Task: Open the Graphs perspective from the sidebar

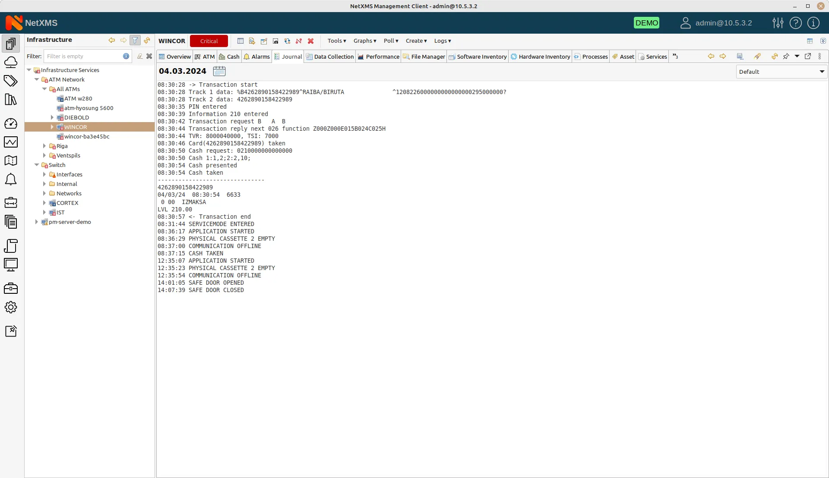Action: coord(11,142)
